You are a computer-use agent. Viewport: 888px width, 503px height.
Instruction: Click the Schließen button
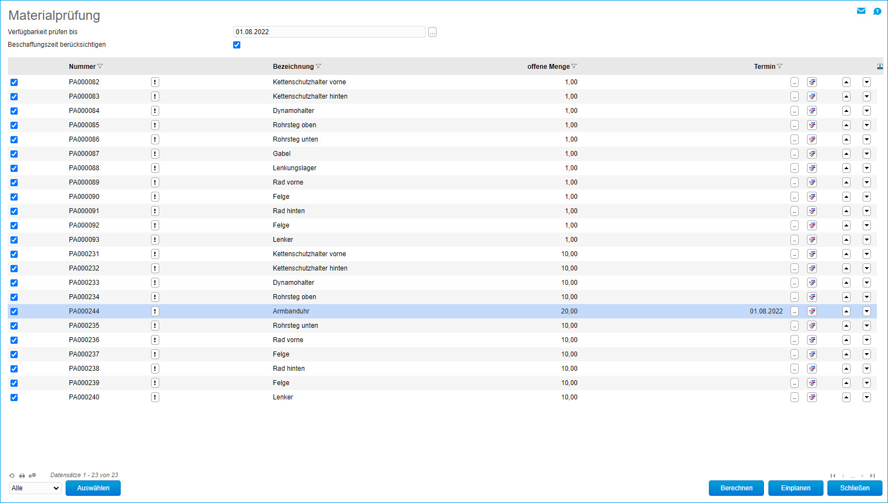tap(855, 488)
